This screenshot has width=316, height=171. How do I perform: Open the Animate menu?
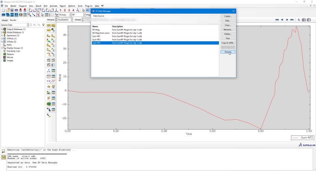tap(53, 6)
